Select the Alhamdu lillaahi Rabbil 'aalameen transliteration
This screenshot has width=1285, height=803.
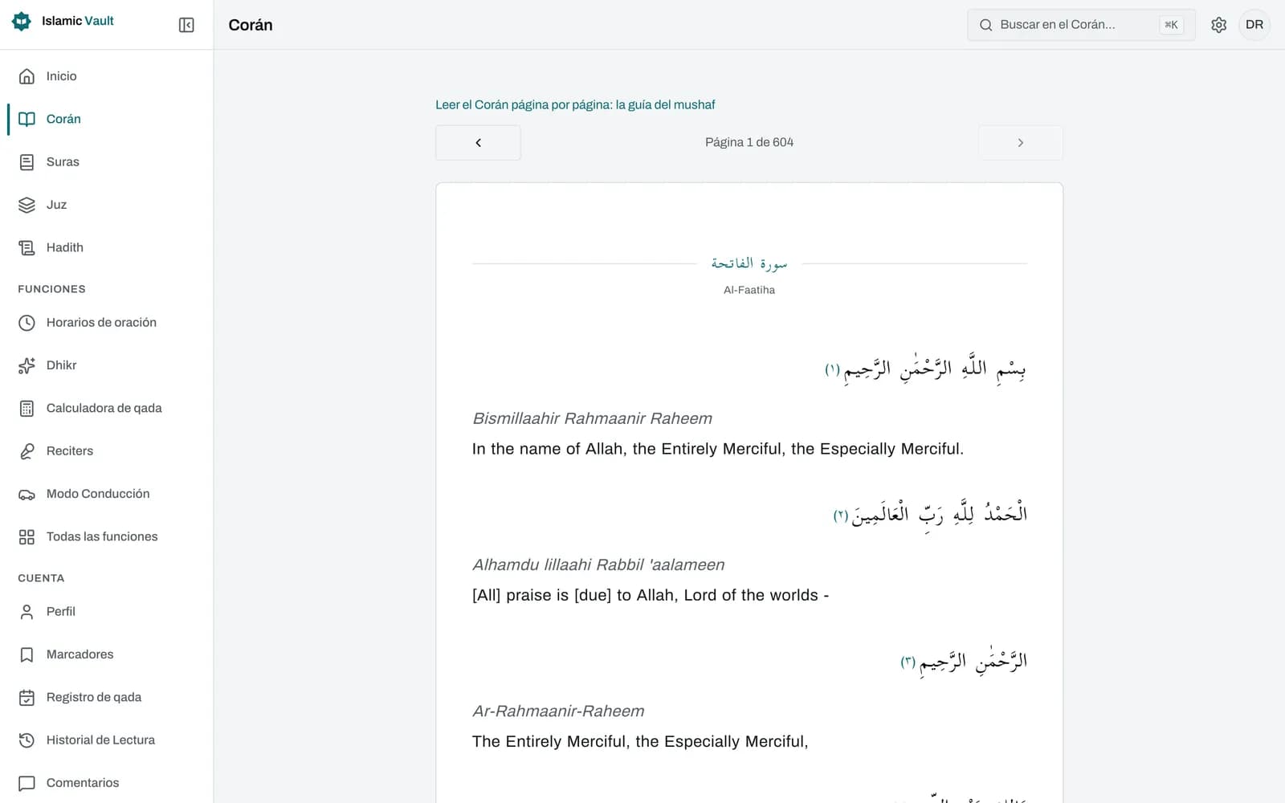[598, 565]
